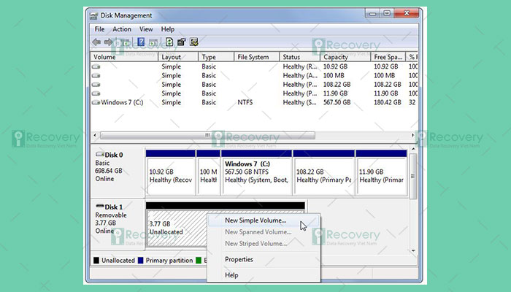
Task: Select the 10.92 GB Recovery partition on Disk 0
Action: pyautogui.click(x=170, y=173)
